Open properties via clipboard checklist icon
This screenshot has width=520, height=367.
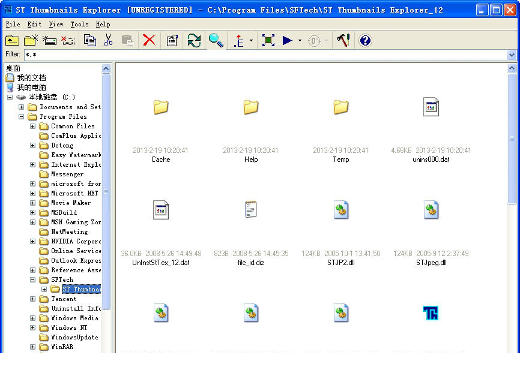(x=172, y=41)
